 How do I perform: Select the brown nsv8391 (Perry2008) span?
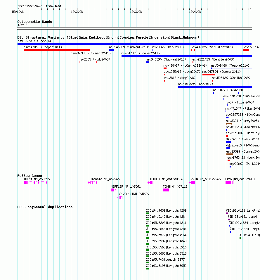point(229,124)
